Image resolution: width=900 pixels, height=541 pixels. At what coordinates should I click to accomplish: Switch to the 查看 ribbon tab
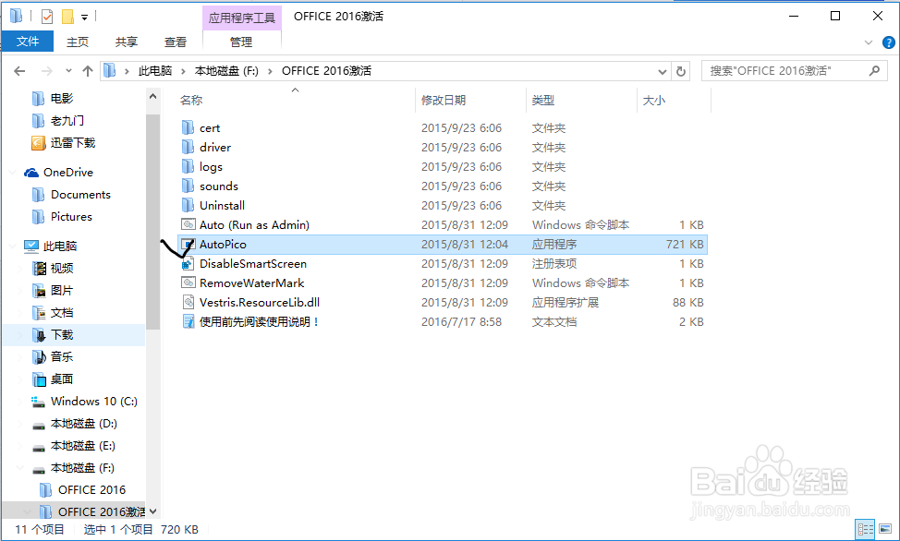pos(176,42)
